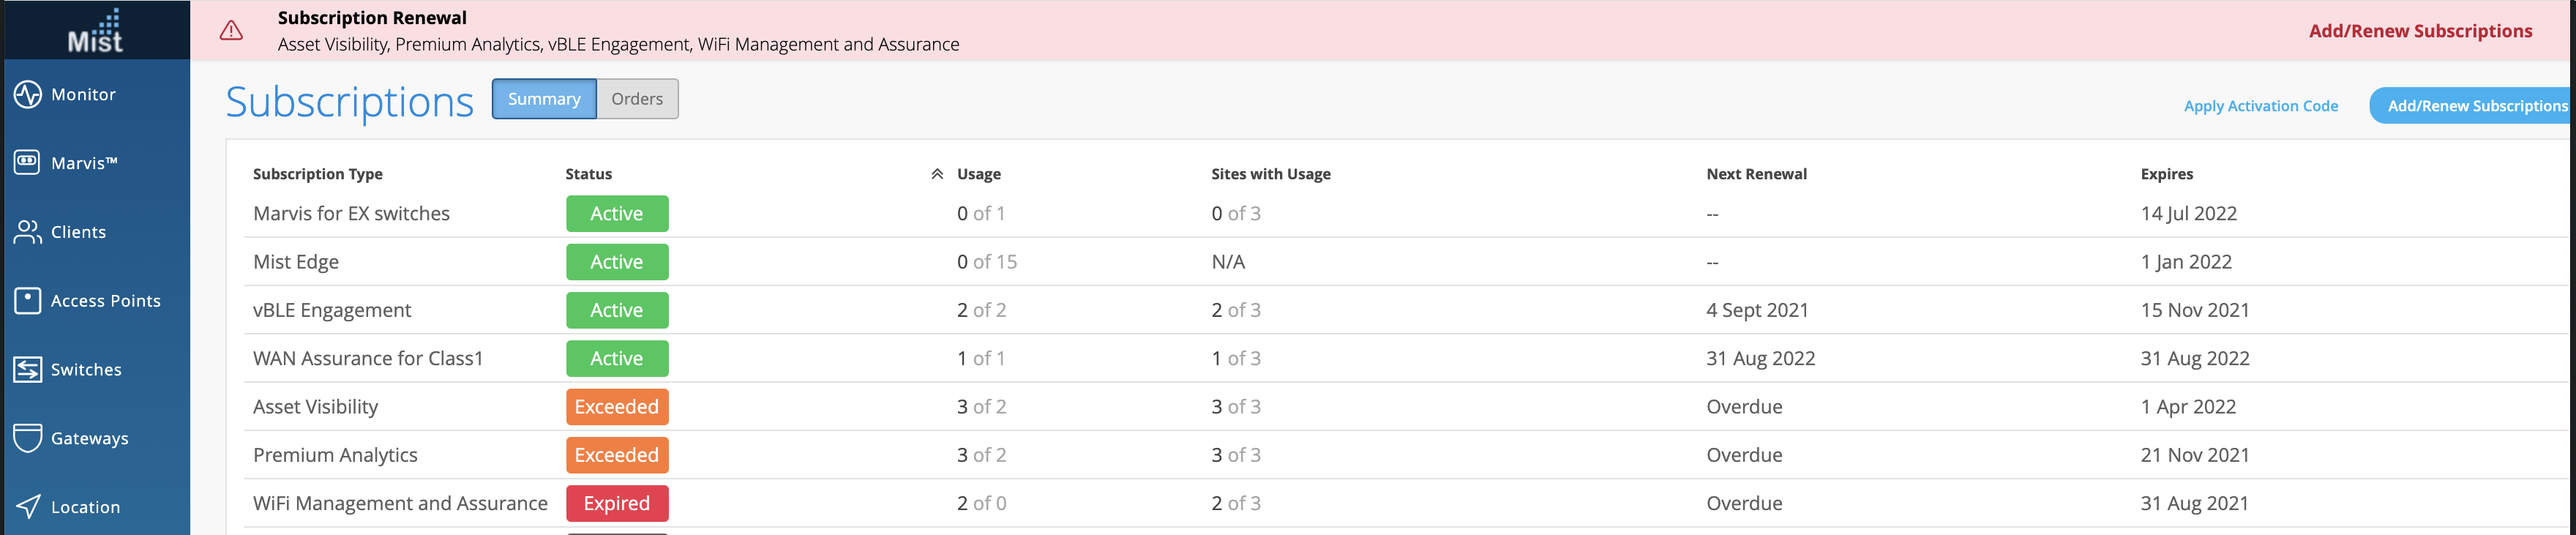Screen dimensions: 2576x535
Task: Select the Mist Edge subscription row
Action: click(x=296, y=262)
